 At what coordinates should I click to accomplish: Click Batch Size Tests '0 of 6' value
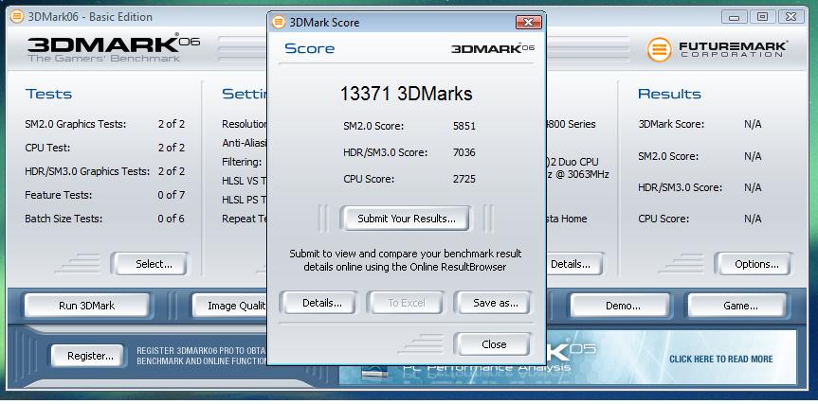coord(172,219)
